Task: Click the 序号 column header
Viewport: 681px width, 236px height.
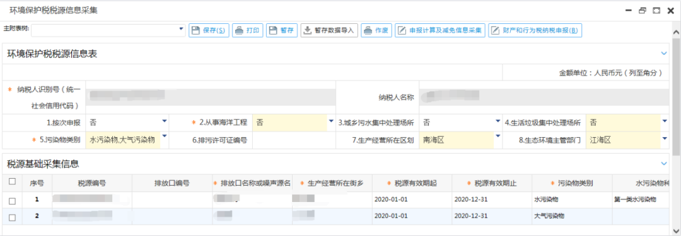Action: pyautogui.click(x=37, y=183)
